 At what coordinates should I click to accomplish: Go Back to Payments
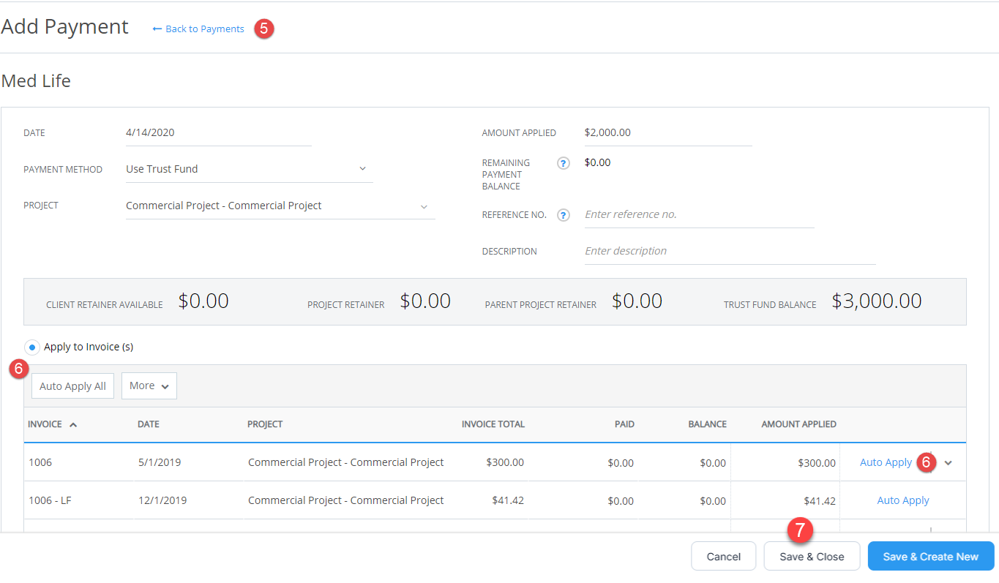198,29
